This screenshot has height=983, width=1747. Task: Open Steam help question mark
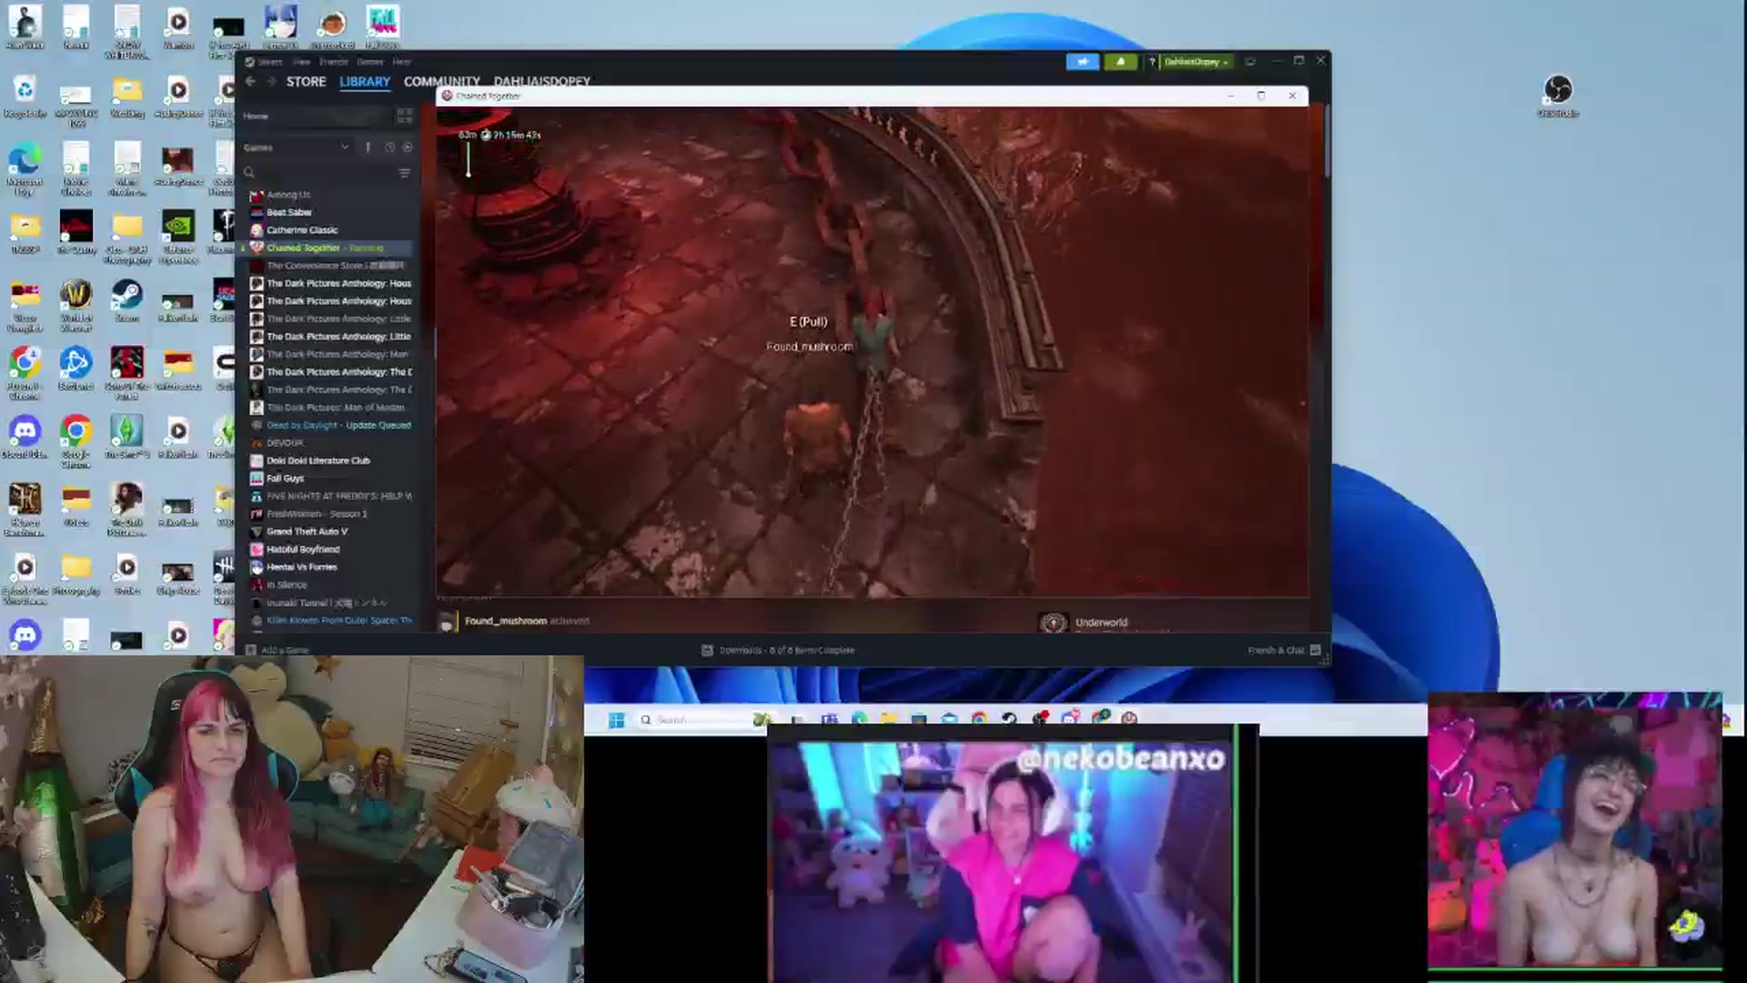(x=1152, y=62)
